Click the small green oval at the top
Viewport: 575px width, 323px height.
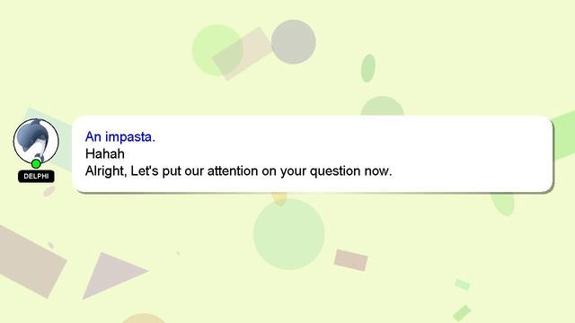(x=368, y=68)
